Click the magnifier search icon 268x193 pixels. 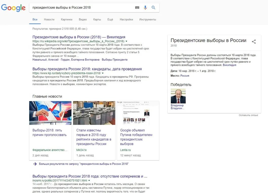point(153,8)
